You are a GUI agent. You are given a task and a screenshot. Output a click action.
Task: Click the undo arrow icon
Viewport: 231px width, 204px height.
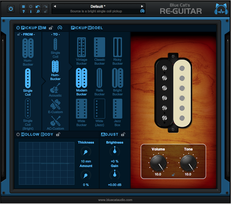(38, 6)
